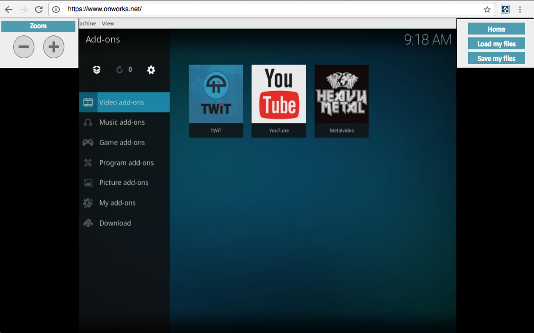This screenshot has height=333, width=534.
Task: Open the add-ons settings gear icon
Action: 151,70
